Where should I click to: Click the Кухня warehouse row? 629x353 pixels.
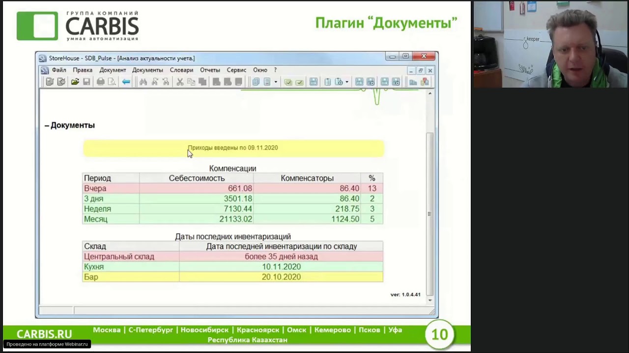[232, 267]
